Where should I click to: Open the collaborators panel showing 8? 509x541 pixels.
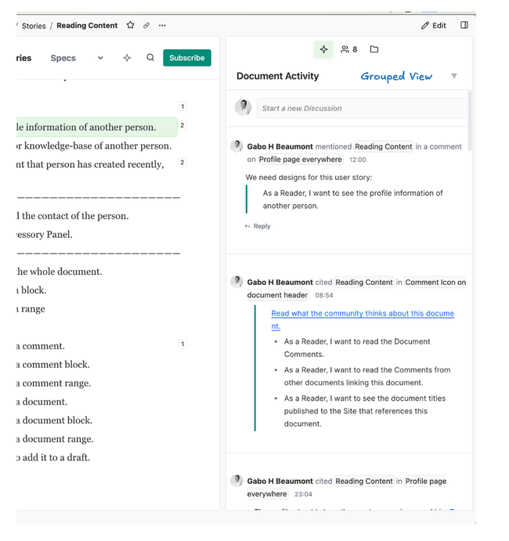[x=349, y=49]
